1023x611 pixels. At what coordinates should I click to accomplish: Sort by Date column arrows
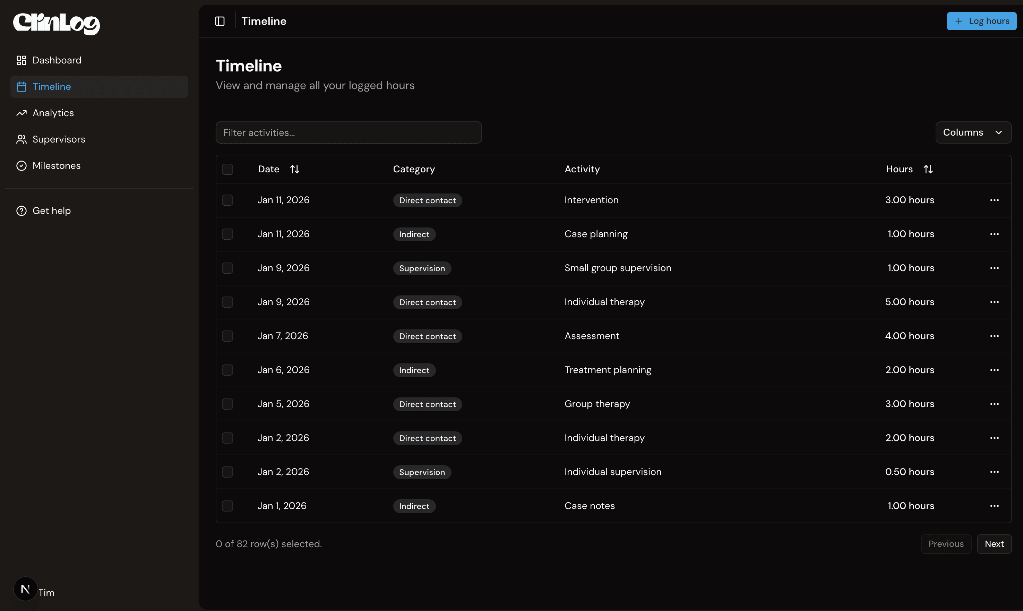[x=294, y=169]
